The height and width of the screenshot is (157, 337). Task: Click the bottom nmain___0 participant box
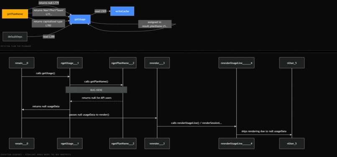coord(21,144)
